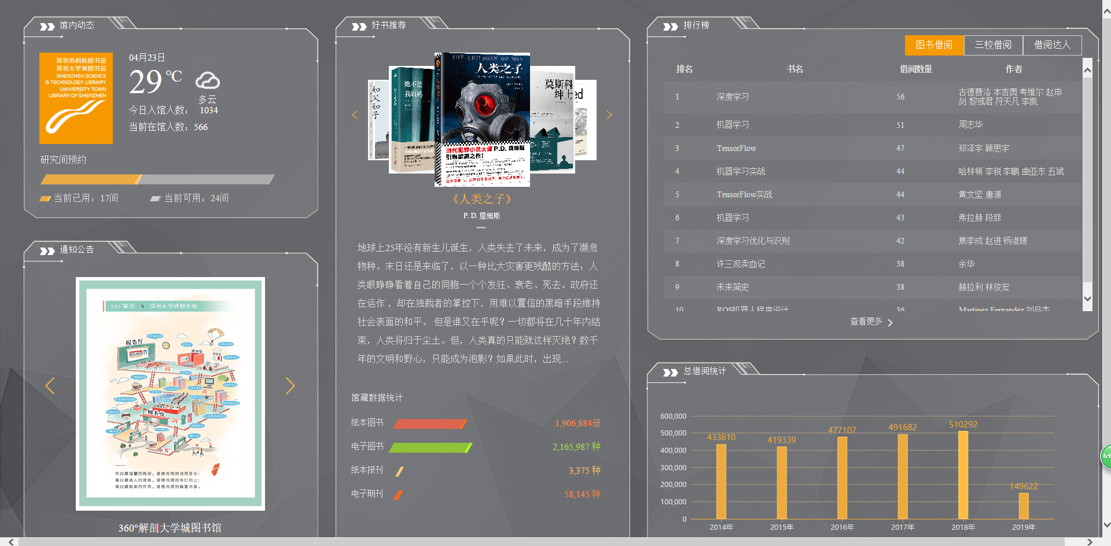Click the double-arrow icon beside 排行榜
1111x546 pixels.
coord(670,27)
